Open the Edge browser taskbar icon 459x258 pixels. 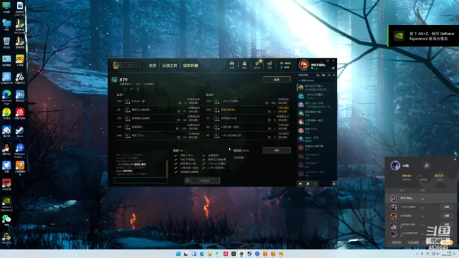(x=202, y=253)
